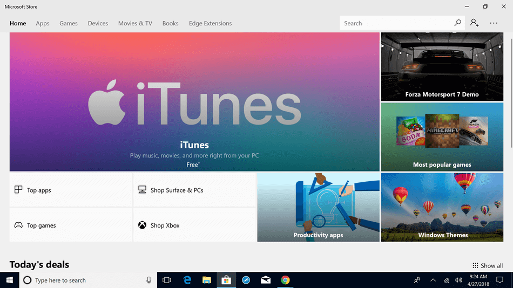
Task: Open the Most popular games tile
Action: [442, 137]
